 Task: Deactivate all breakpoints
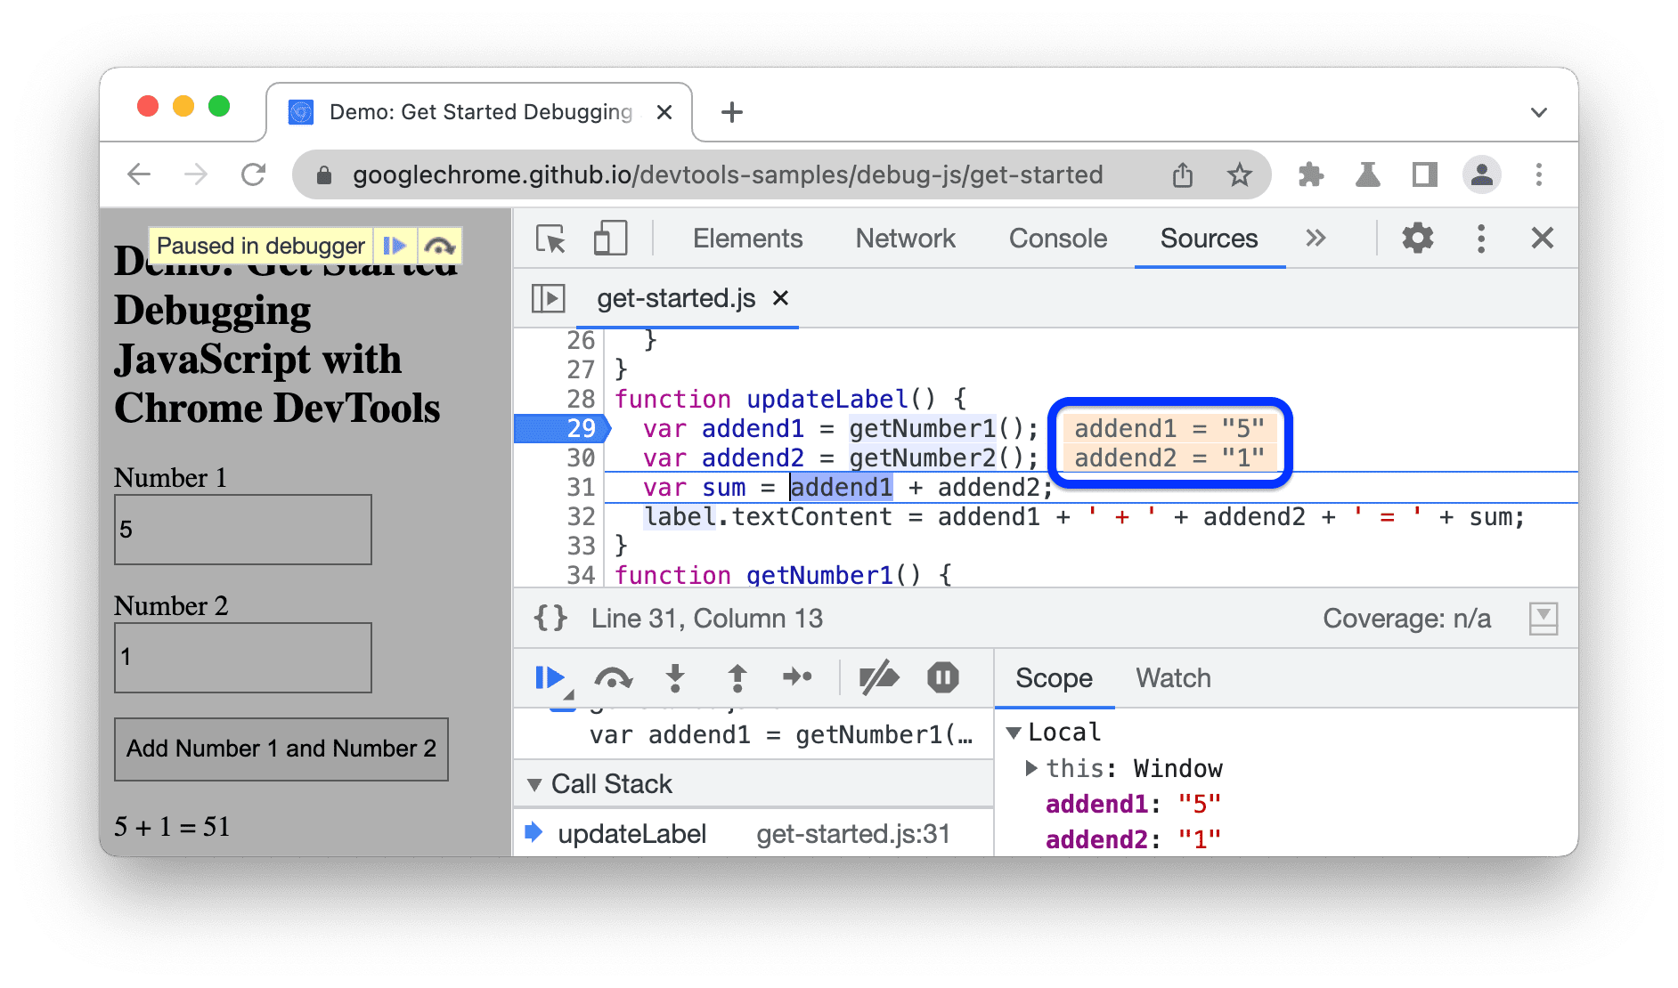click(x=880, y=677)
